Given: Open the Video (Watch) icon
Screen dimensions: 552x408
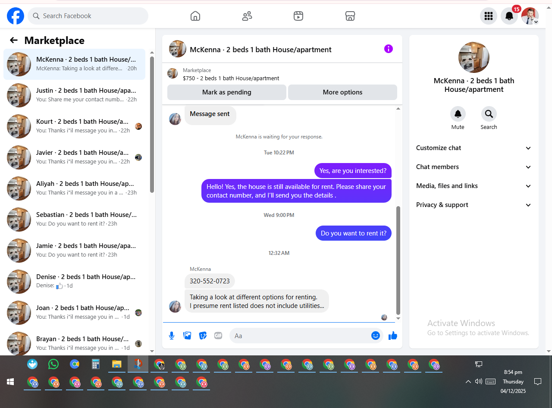Looking at the screenshot, I should click(298, 16).
